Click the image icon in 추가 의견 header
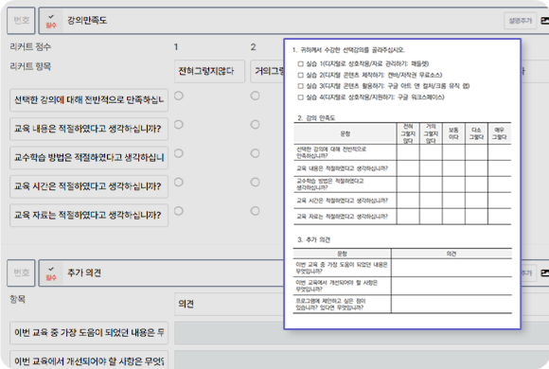Viewport: 549px width, 369px height. (545, 272)
